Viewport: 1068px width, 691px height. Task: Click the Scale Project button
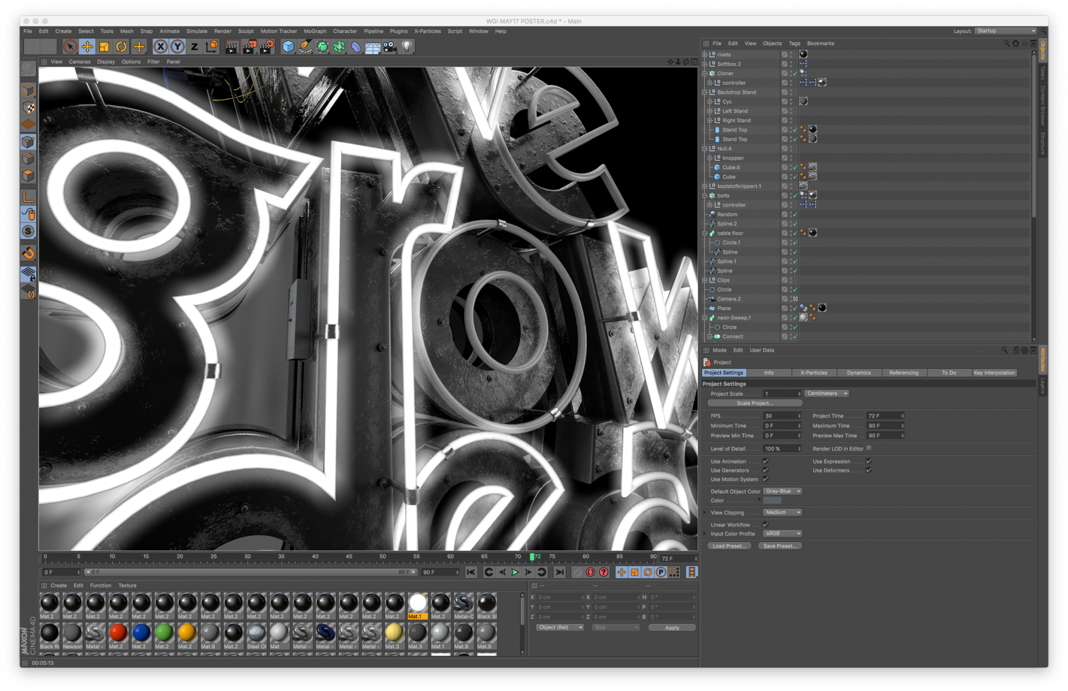tap(754, 403)
